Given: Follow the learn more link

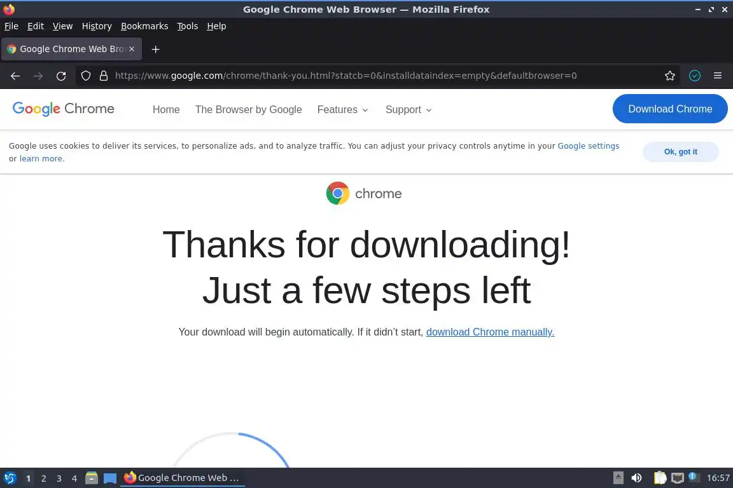Looking at the screenshot, I should click(41, 159).
